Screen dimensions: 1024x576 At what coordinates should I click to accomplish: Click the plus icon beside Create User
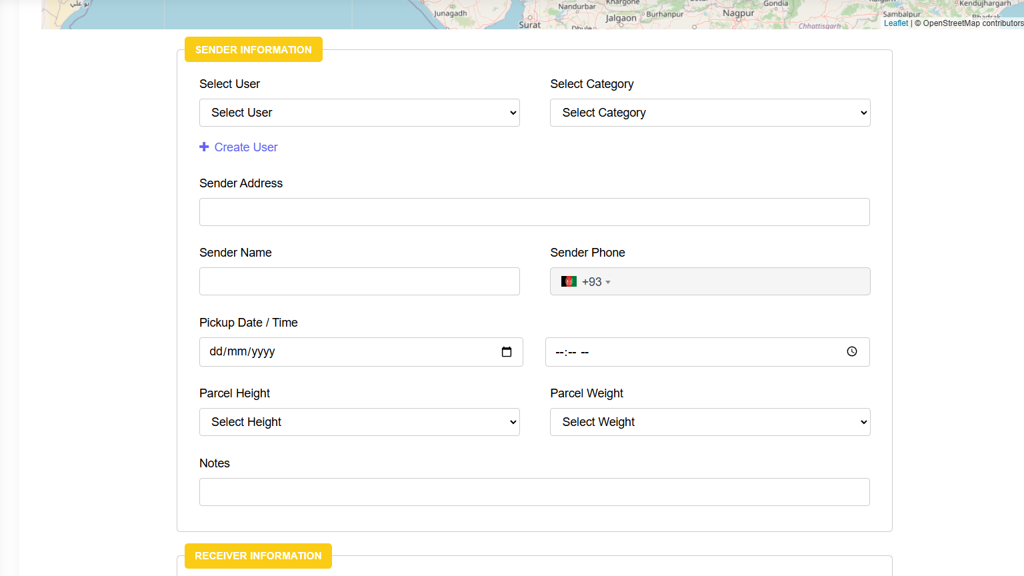(204, 147)
